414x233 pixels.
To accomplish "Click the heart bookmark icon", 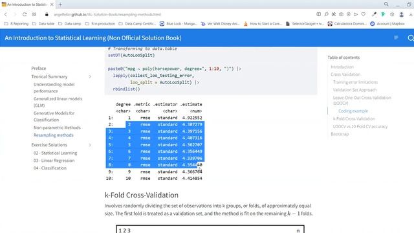I will click(x=364, y=14).
